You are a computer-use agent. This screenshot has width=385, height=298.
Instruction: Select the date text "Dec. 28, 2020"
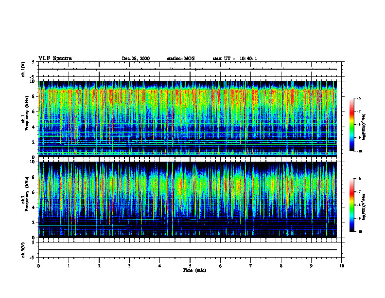coord(136,58)
